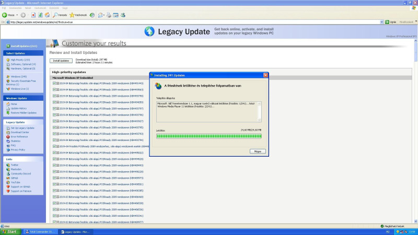Open Kedvencek star favorites toolbar button
Screen dimensions: 418x235
(x=78, y=15)
